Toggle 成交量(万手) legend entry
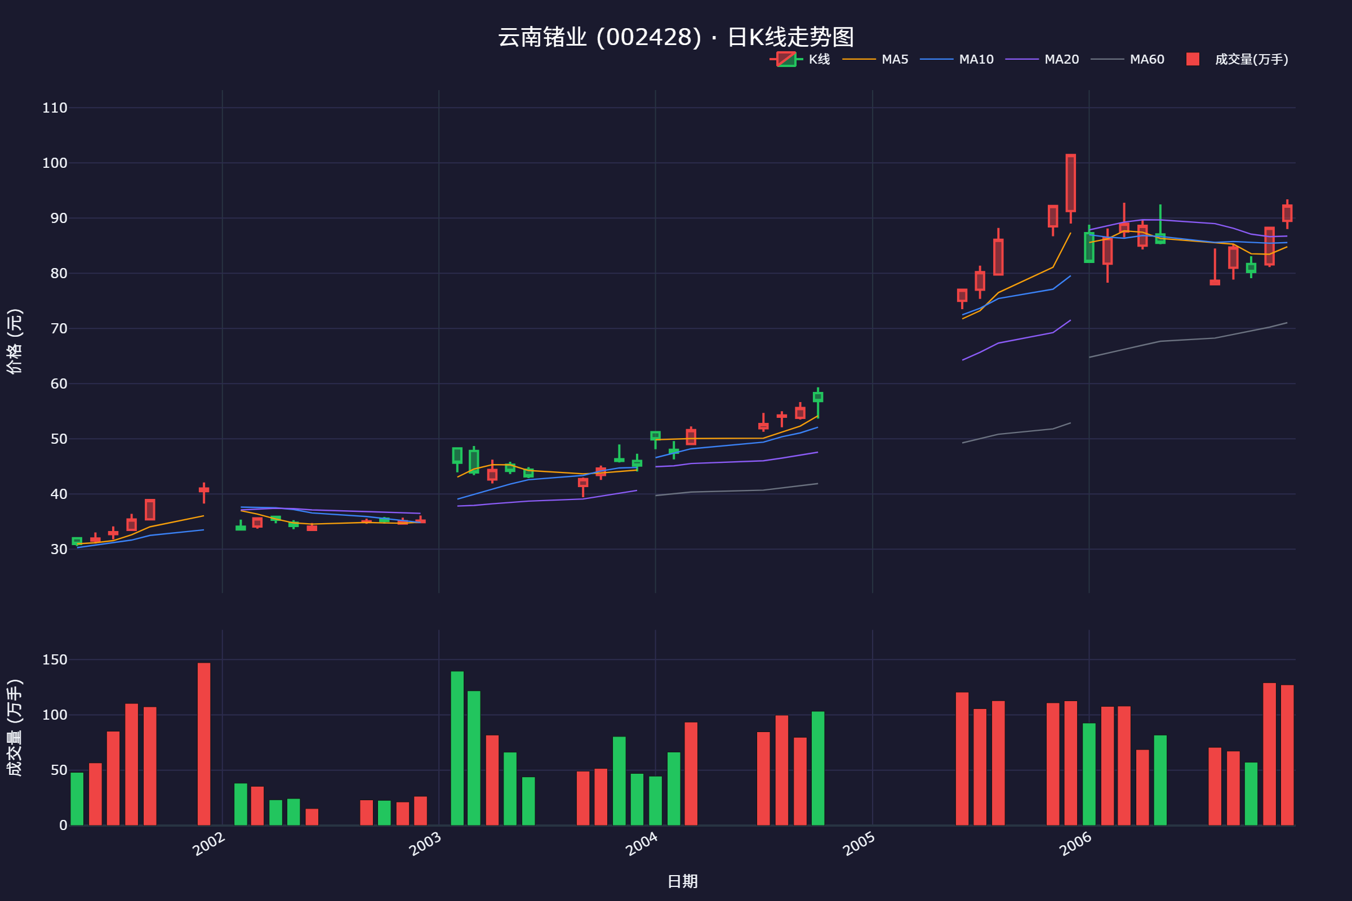The width and height of the screenshot is (1352, 901). 1237,59
